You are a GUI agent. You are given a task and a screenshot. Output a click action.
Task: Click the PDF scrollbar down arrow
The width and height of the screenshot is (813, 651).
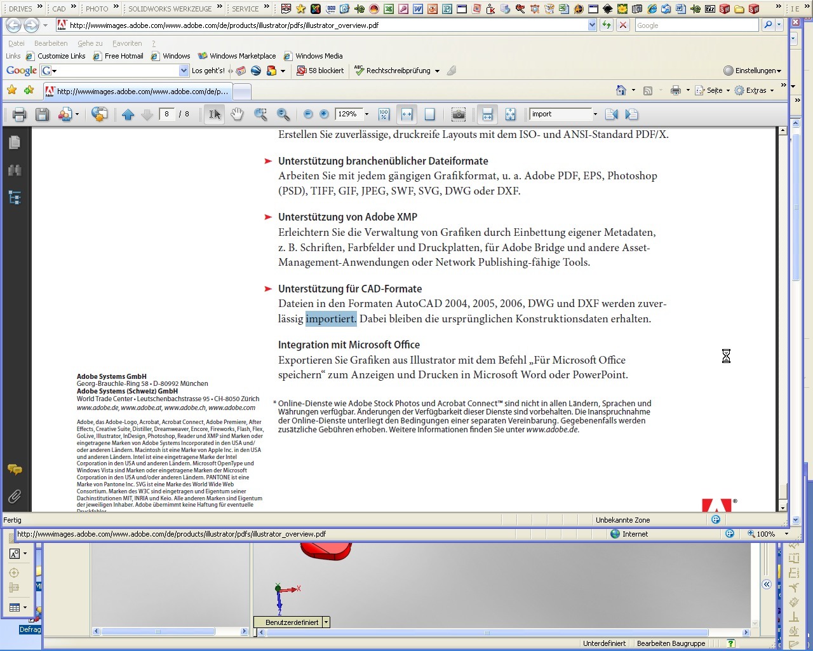783,507
